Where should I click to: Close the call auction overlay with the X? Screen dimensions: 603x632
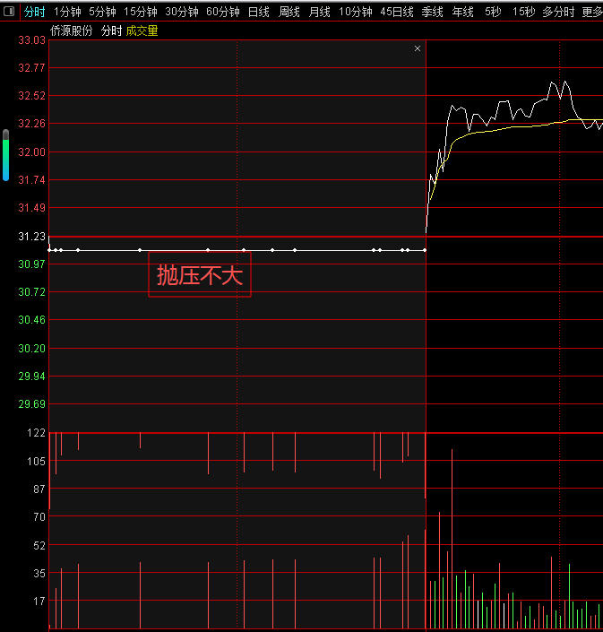click(418, 48)
